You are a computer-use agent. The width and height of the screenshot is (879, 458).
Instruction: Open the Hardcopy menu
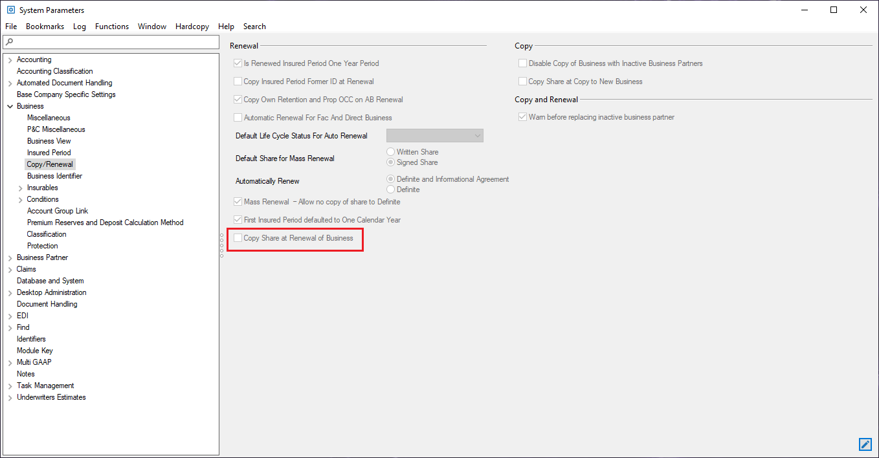pos(192,27)
